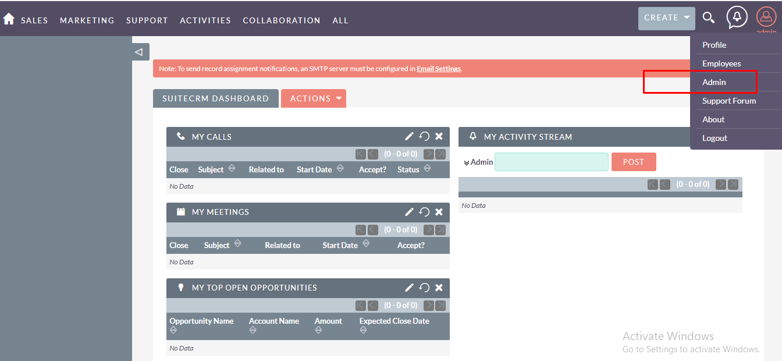This screenshot has width=782, height=361.
Task: Edit the My Top Open Opportunities dashlet
Action: tap(409, 288)
